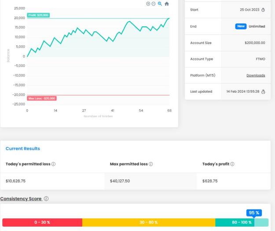Click the Last updated label
The height and width of the screenshot is (231, 275).
[201, 92]
